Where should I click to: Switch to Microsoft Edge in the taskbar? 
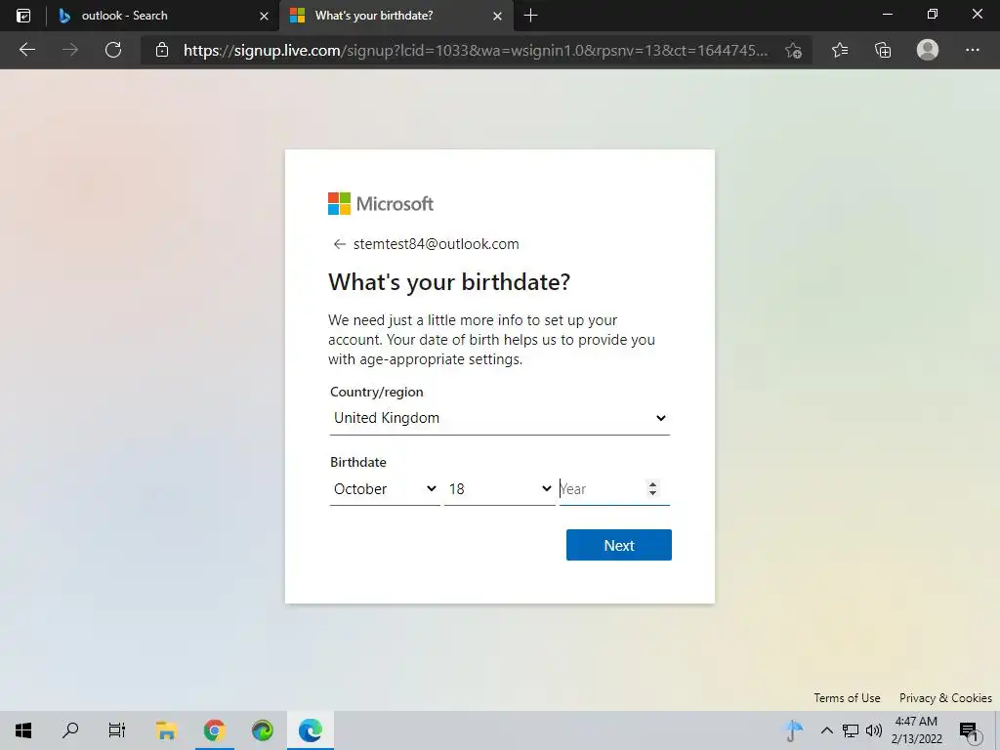point(310,730)
